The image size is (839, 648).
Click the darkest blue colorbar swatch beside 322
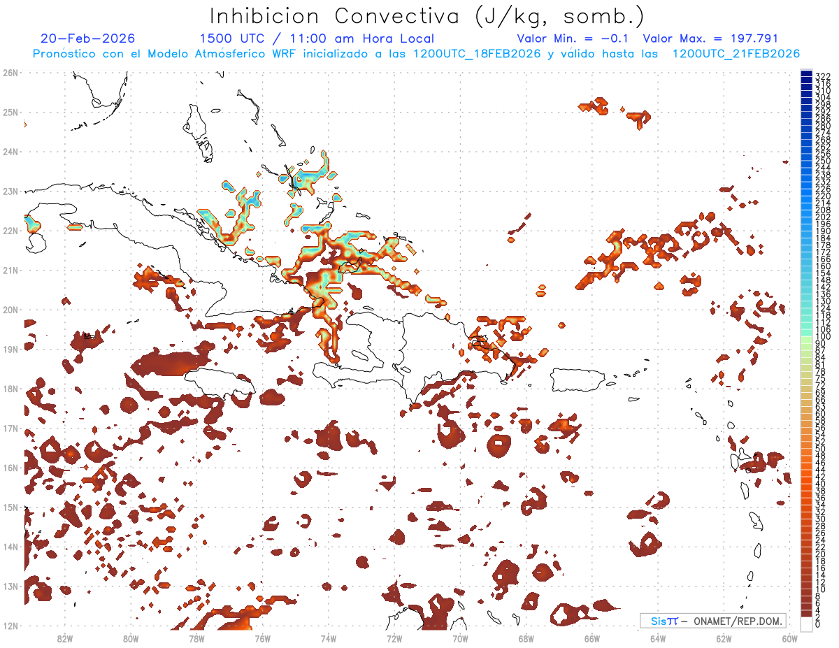[806, 75]
